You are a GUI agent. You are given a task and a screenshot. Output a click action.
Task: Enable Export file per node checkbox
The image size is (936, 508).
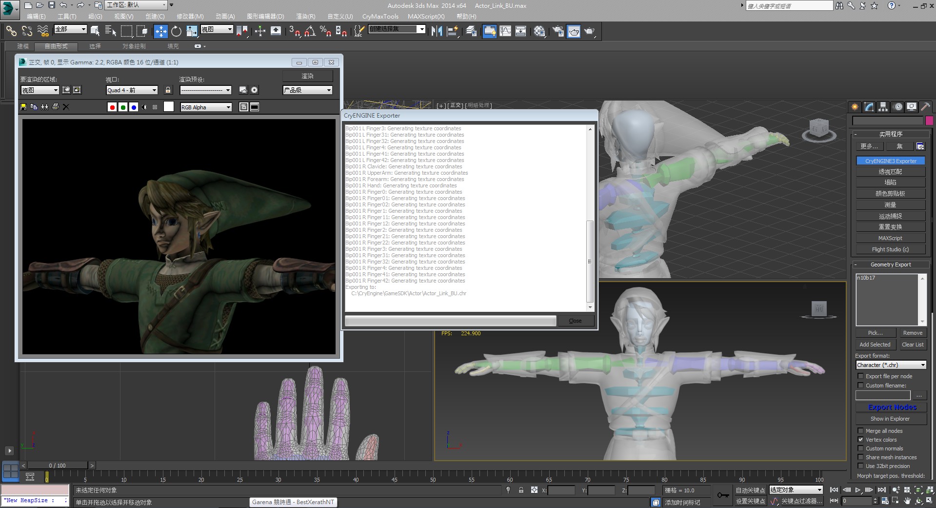click(x=861, y=376)
